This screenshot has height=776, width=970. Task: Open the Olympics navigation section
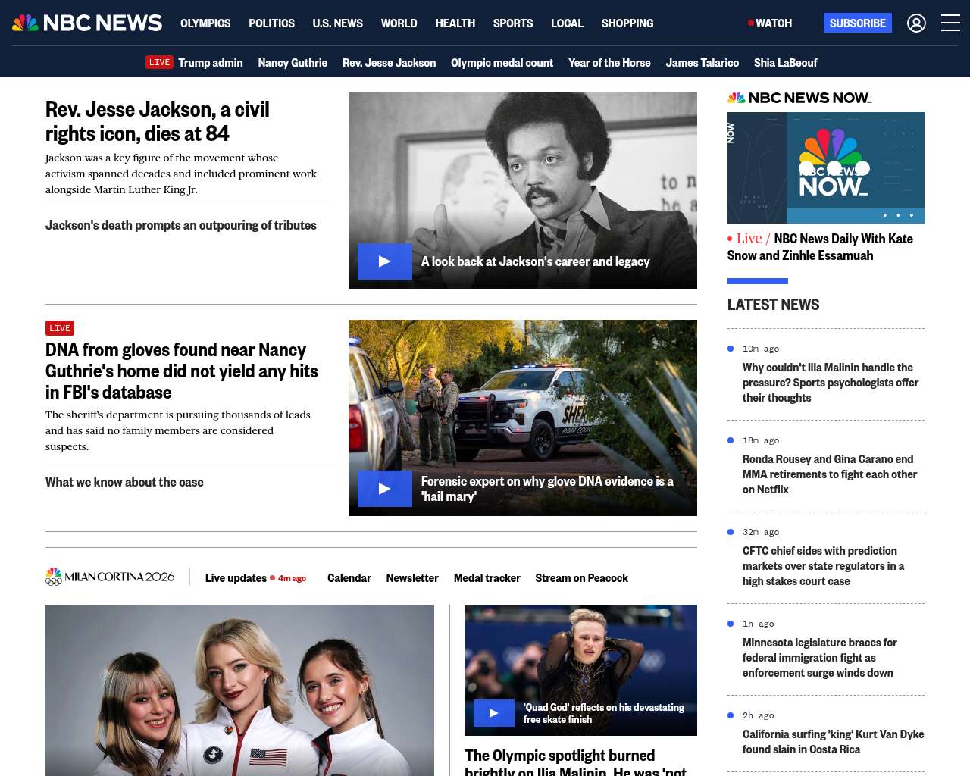click(x=205, y=23)
